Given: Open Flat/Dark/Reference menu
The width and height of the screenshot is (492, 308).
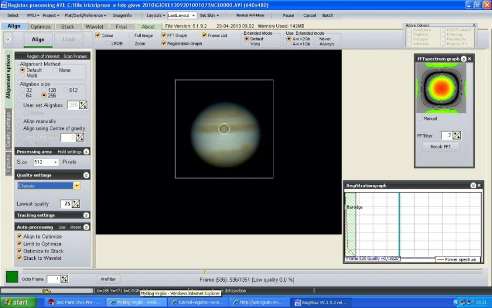Looking at the screenshot, I should [86, 16].
